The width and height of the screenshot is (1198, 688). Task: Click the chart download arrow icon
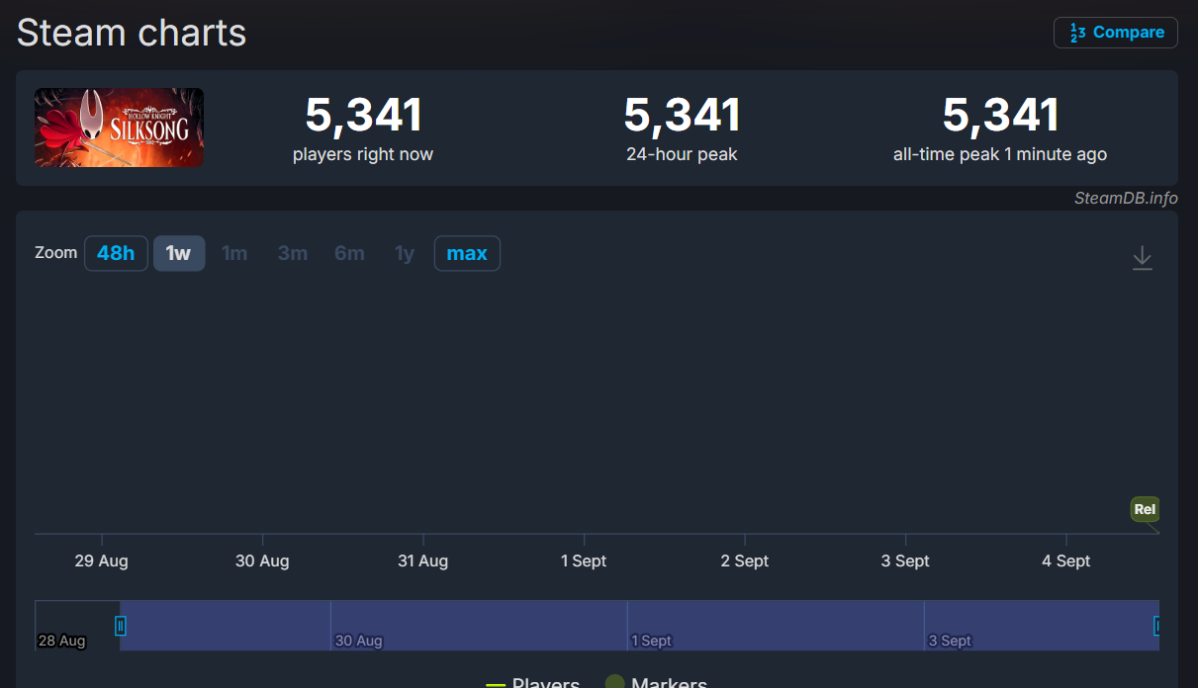pyautogui.click(x=1143, y=258)
